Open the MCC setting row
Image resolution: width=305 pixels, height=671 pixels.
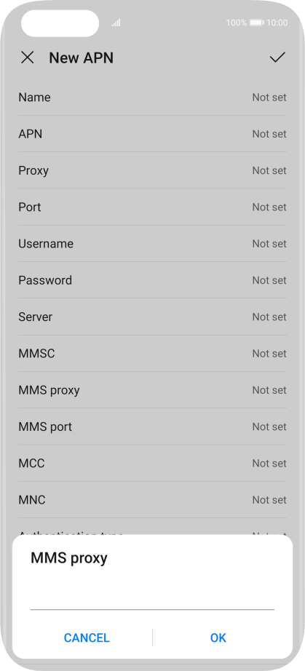click(152, 463)
